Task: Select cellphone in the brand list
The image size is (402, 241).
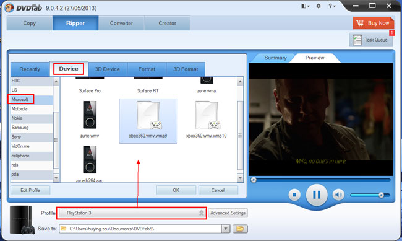Action: pyautogui.click(x=32, y=156)
